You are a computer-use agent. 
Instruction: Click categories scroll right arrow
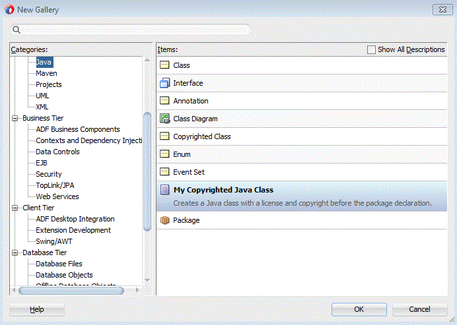pyautogui.click(x=137, y=290)
